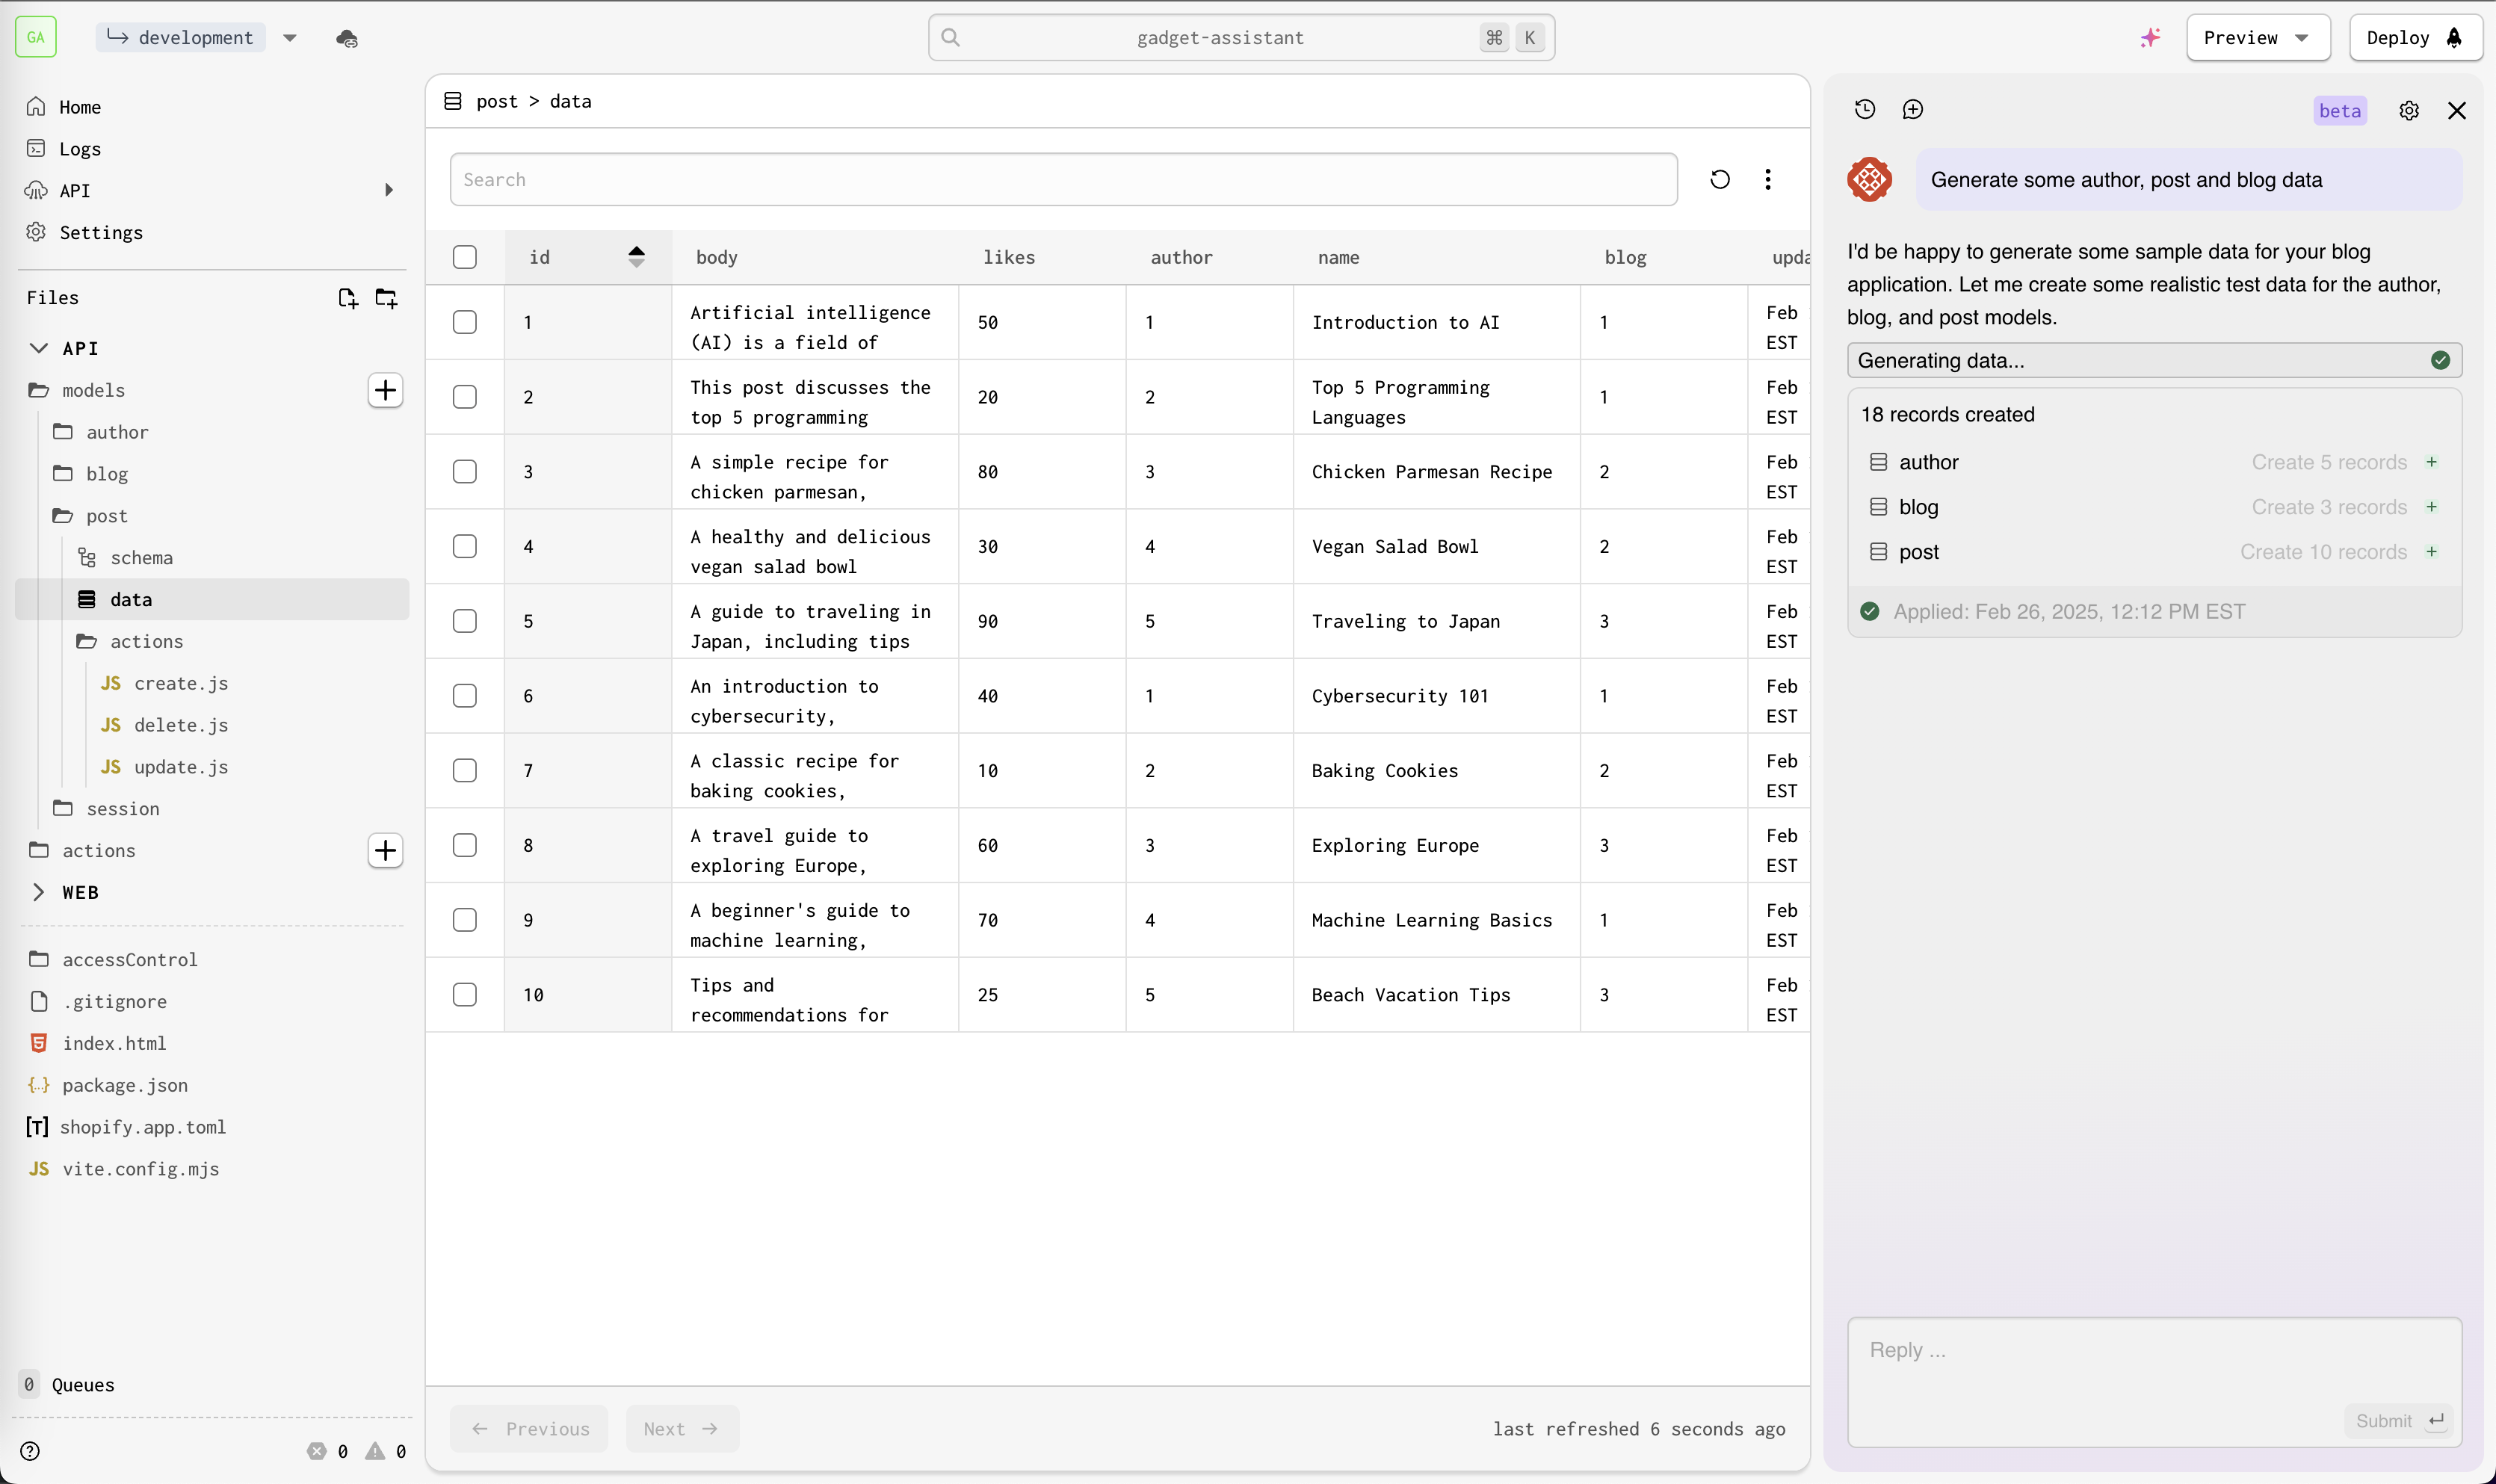Click the close icon on chat panel
2496x1484 pixels.
click(x=2457, y=110)
